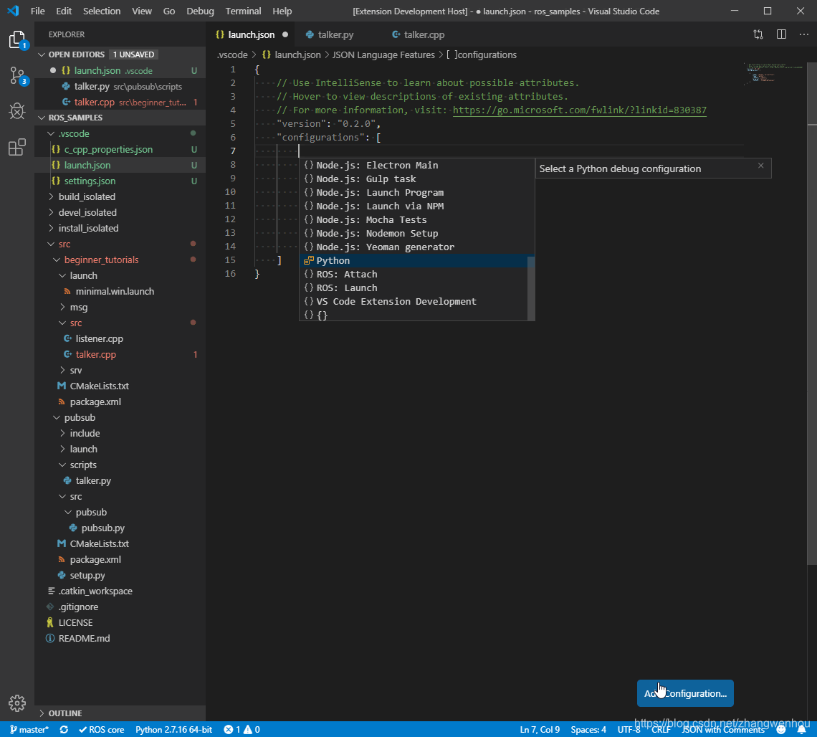Image resolution: width=817 pixels, height=737 pixels.
Task: Change Spaces: 4 indentation setting
Action: (x=588, y=730)
